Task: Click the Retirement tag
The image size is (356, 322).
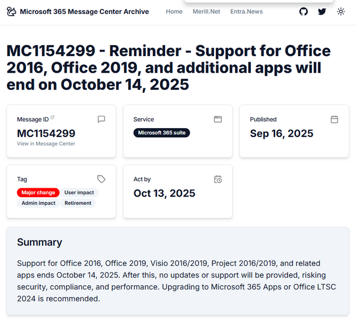Action: coord(78,203)
